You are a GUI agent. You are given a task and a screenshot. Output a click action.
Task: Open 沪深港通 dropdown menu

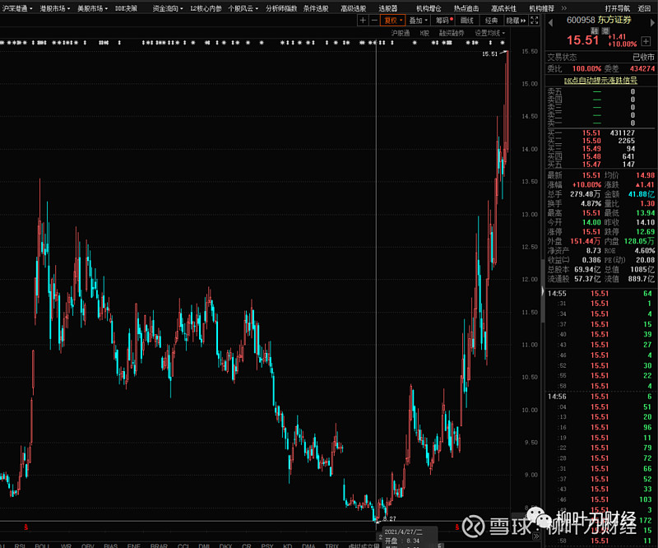(x=17, y=8)
